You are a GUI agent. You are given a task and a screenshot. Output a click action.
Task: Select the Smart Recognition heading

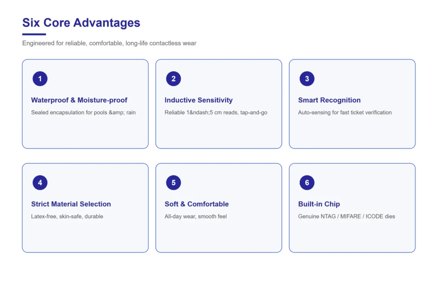tap(329, 100)
